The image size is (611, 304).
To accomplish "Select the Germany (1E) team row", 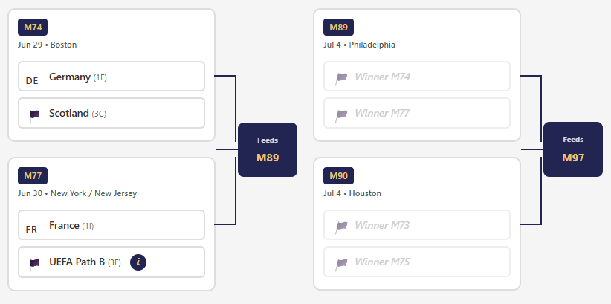I will pyautogui.click(x=111, y=77).
